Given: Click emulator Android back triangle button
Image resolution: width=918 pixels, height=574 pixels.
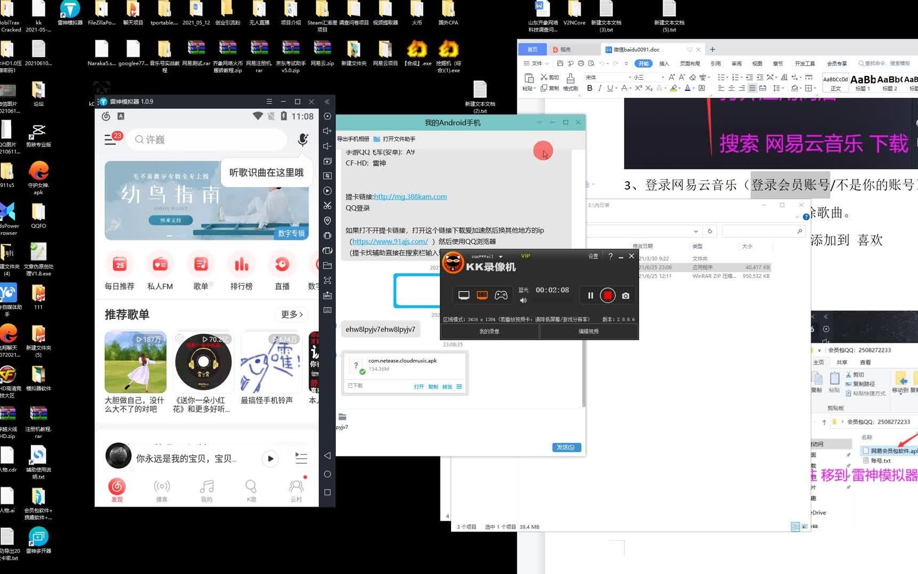Looking at the screenshot, I should coord(327,455).
